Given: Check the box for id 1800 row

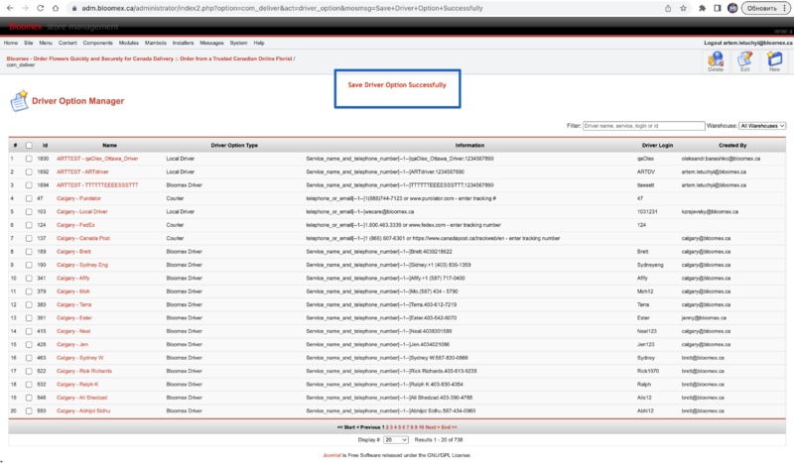Looking at the screenshot, I should [29, 159].
